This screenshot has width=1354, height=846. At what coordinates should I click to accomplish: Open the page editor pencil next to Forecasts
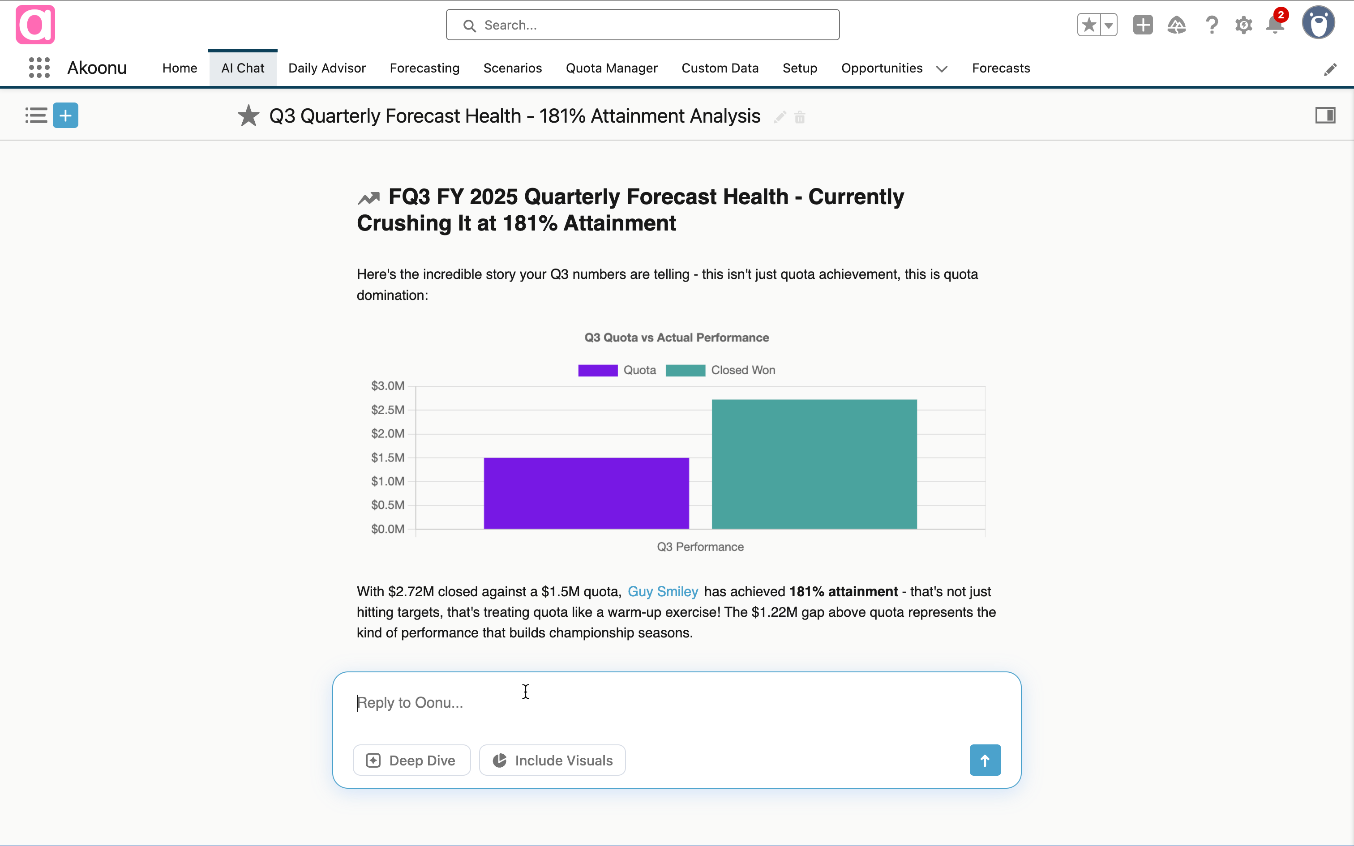click(1331, 69)
